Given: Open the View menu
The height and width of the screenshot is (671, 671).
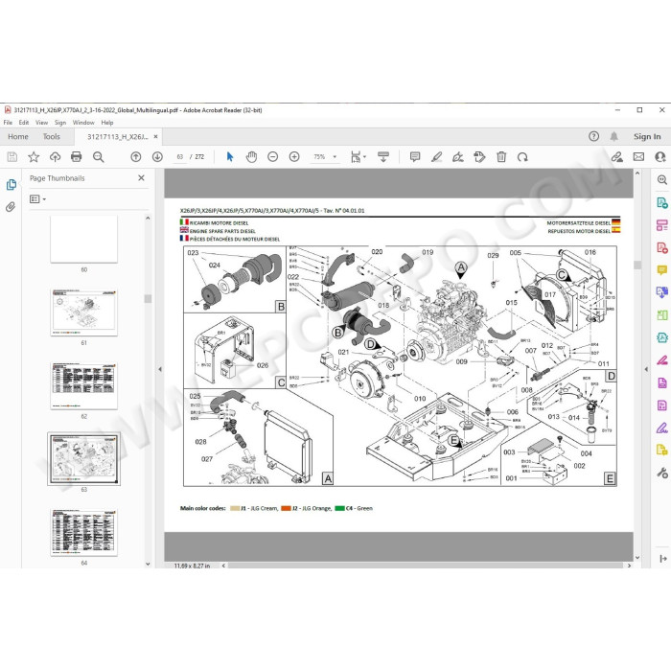Looking at the screenshot, I should pyautogui.click(x=41, y=123).
